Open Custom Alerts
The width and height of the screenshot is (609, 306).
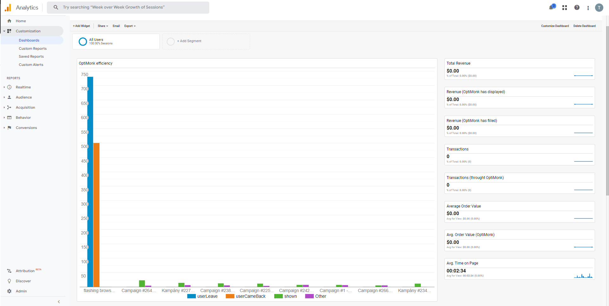31,65
